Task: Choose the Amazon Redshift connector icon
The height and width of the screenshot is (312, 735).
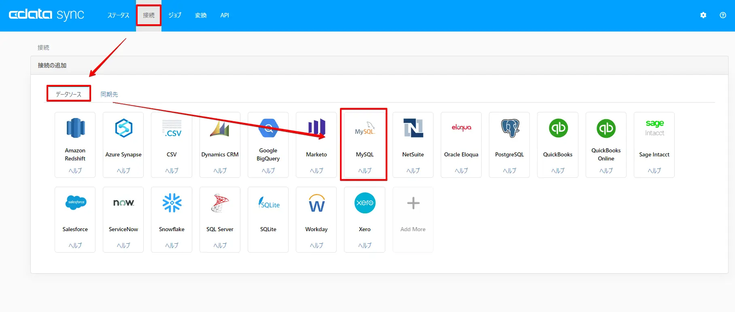Action: (x=75, y=128)
